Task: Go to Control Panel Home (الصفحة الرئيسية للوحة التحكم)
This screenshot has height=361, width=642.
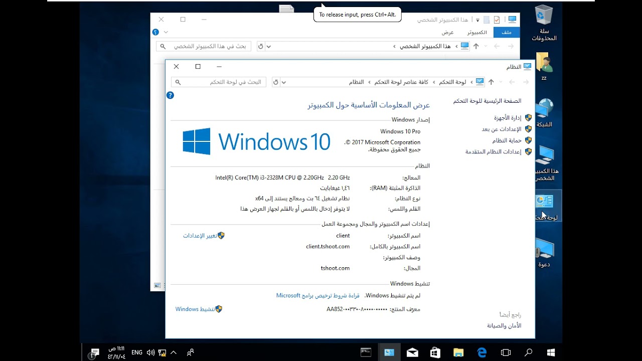Action: click(x=487, y=101)
